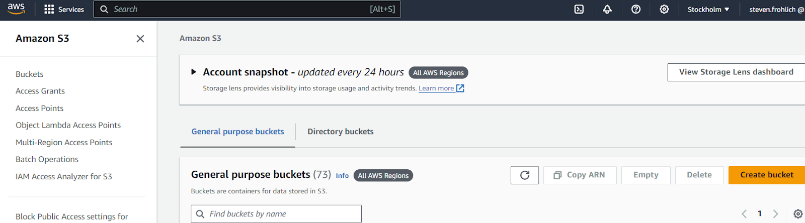This screenshot has width=805, height=223.
Task: Refresh the bucket list
Action: pos(525,175)
